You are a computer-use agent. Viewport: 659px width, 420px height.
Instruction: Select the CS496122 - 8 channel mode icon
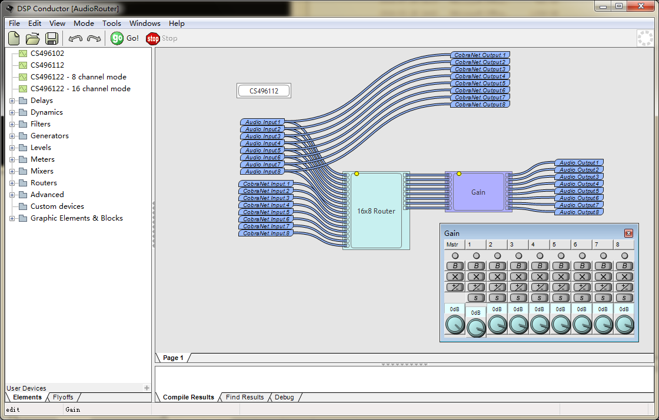pos(23,77)
